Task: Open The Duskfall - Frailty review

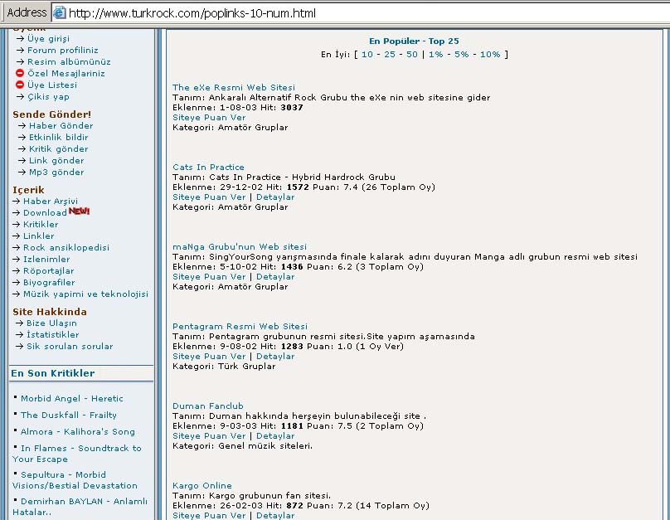Action: click(68, 415)
